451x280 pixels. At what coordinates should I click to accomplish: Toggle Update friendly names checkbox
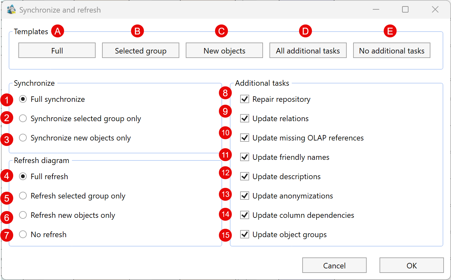coord(245,157)
